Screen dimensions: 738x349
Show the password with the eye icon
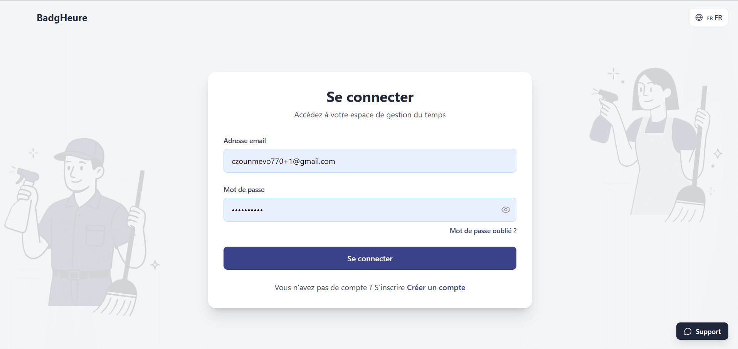click(x=506, y=210)
